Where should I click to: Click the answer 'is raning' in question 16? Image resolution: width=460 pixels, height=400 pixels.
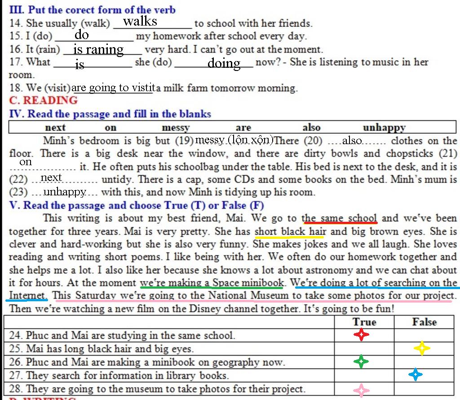click(x=98, y=50)
